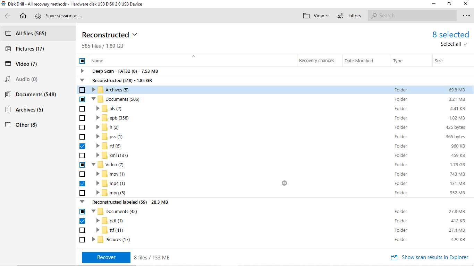
Task: Check the mov (1) folder checkbox
Action: [x=82, y=174]
